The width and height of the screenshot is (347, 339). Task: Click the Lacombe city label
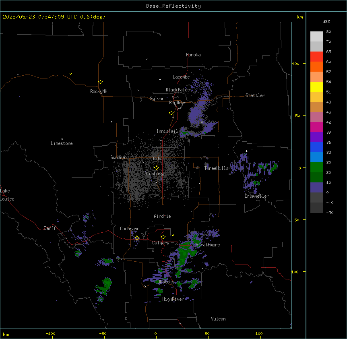point(181,77)
